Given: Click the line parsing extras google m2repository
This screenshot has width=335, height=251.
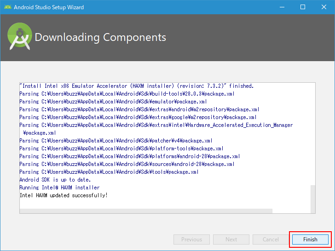Looking at the screenshot, I should click(x=138, y=117).
